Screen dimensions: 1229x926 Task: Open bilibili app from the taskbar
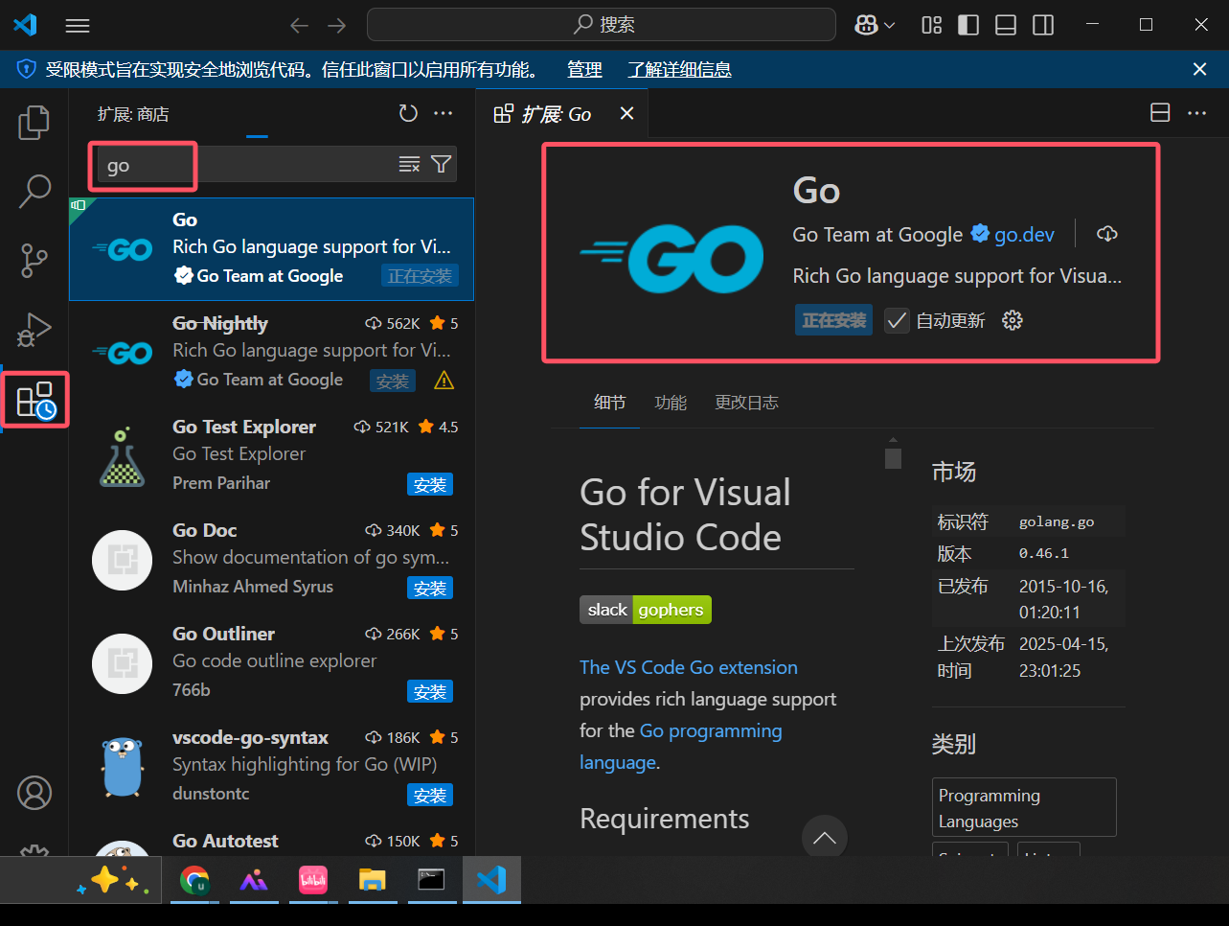[313, 880]
